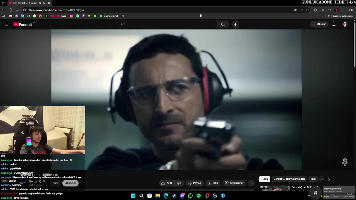The image size is (356, 200).
Task: Show more filter chips with right chevron
Action: coord(329,179)
